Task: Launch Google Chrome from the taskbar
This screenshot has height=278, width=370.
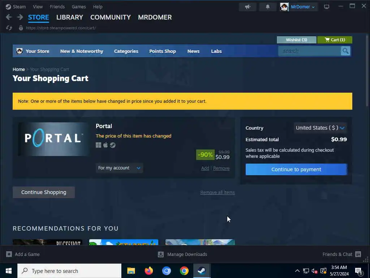Action: point(184,271)
